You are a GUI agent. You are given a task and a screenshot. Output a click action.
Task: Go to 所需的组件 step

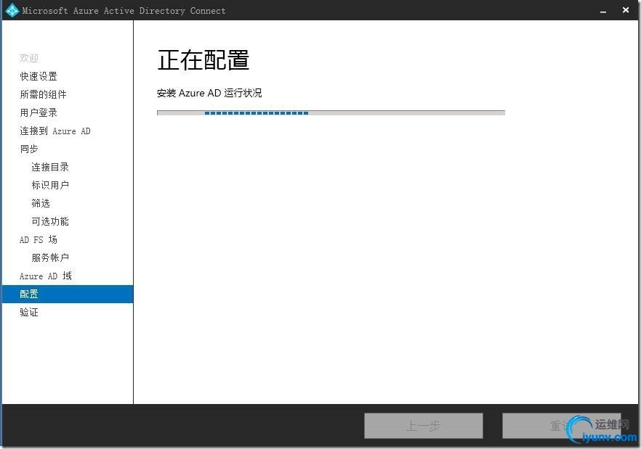coord(43,94)
